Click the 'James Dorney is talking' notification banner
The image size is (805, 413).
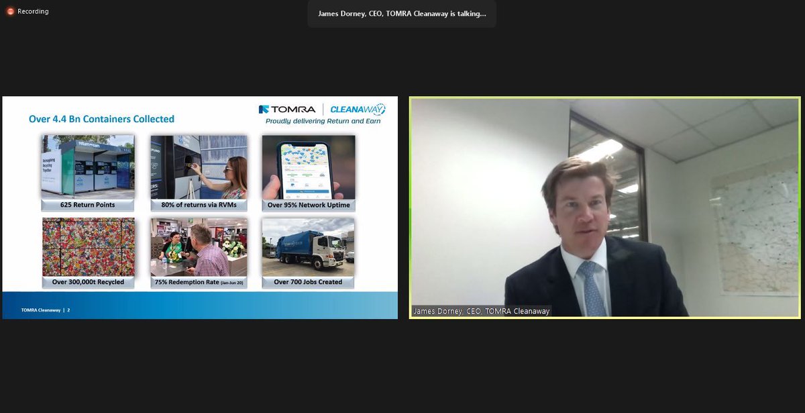[402, 13]
